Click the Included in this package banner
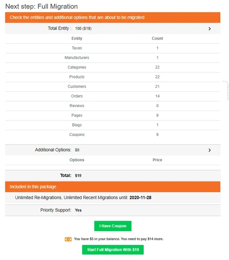The width and height of the screenshot is (229, 260). pyautogui.click(x=113, y=187)
